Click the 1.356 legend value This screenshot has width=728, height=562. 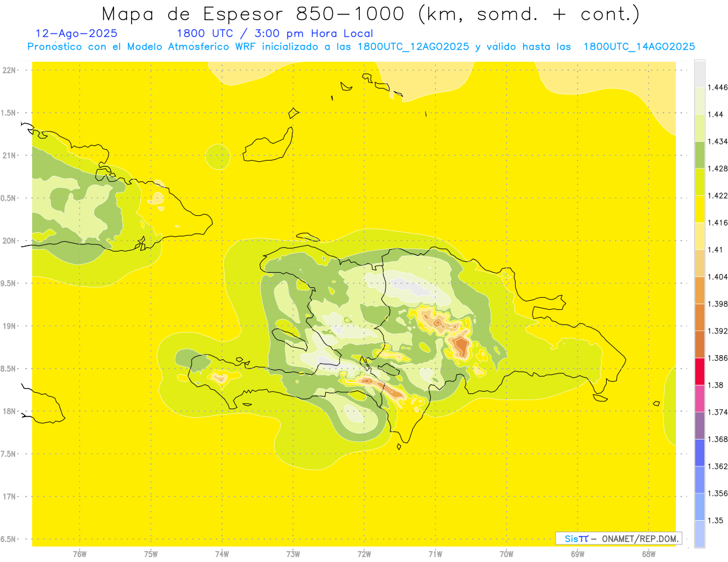point(719,493)
